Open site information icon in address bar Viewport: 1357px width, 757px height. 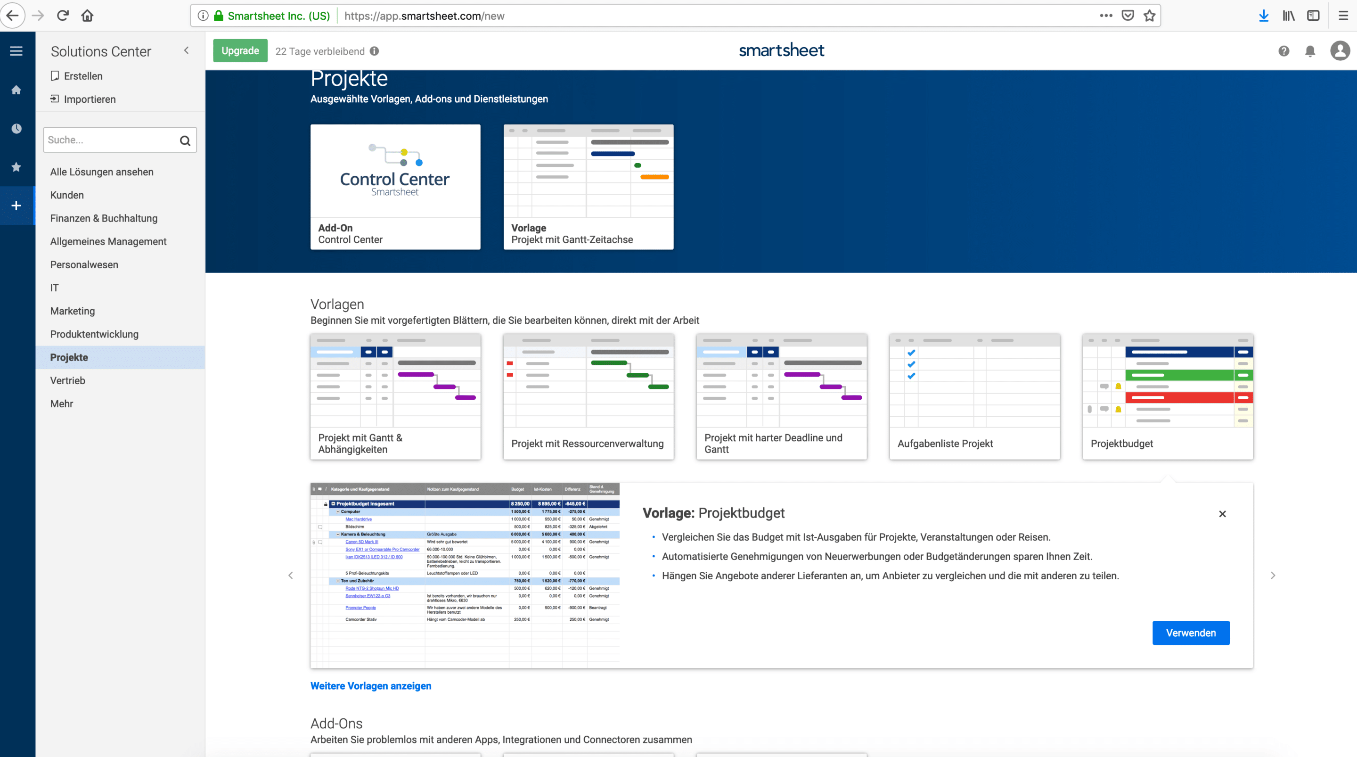tap(203, 16)
